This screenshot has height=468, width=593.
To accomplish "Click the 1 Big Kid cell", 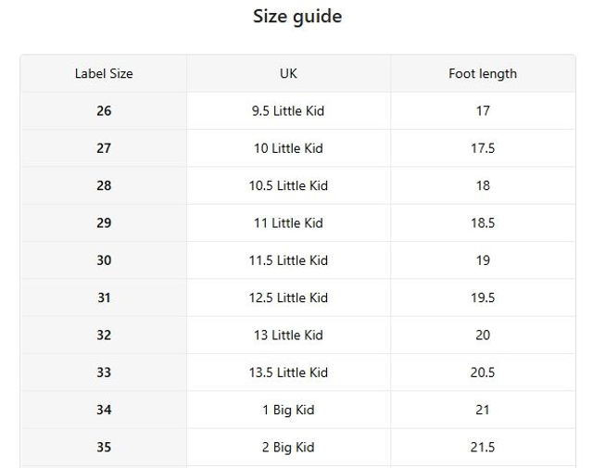I will [x=288, y=410].
